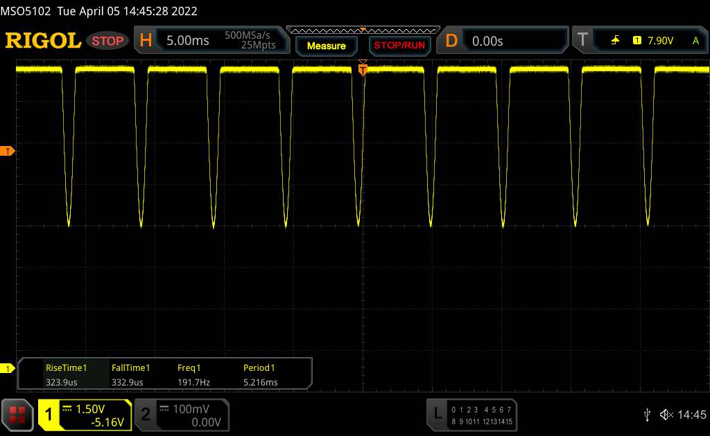
Task: Click the rising edge trigger type icon
Action: coord(615,41)
